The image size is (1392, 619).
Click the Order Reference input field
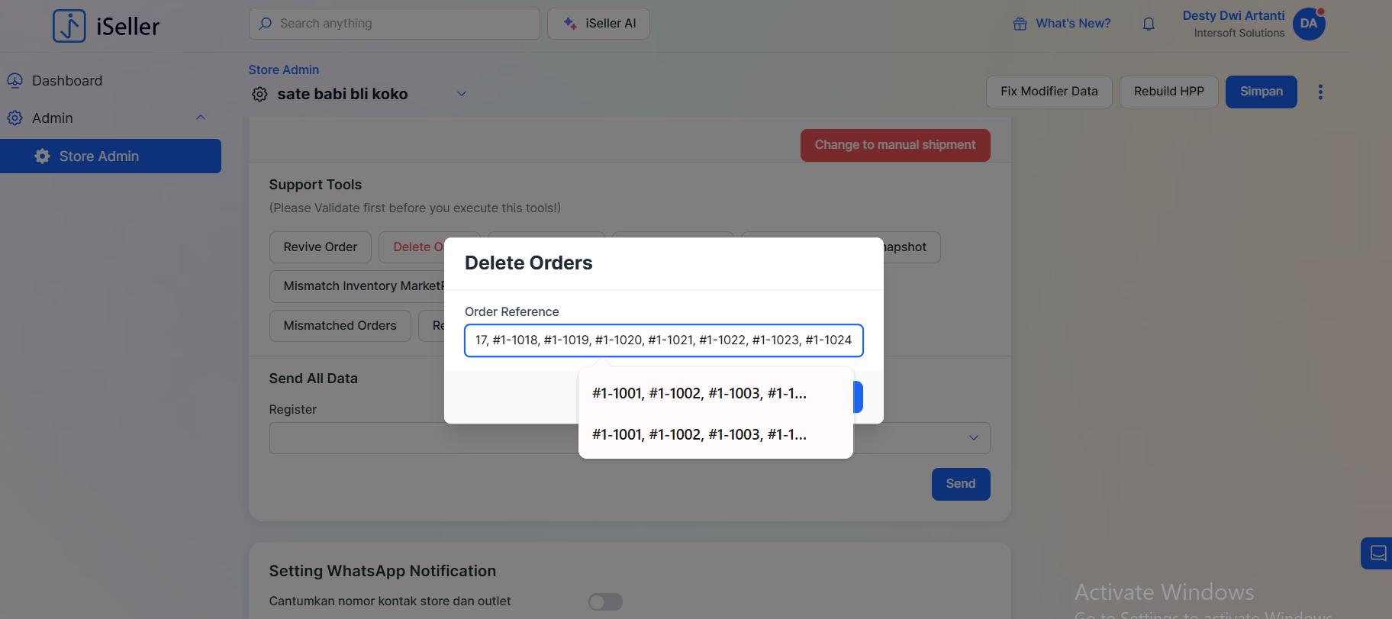coord(663,340)
